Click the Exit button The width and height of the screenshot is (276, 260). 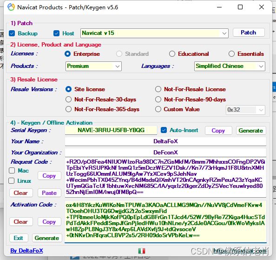tap(19, 238)
